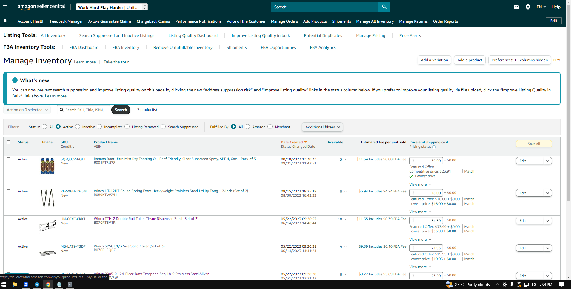Open the Winco Utility Tong product image
This screenshot has width=571, height=289.
[x=47, y=198]
